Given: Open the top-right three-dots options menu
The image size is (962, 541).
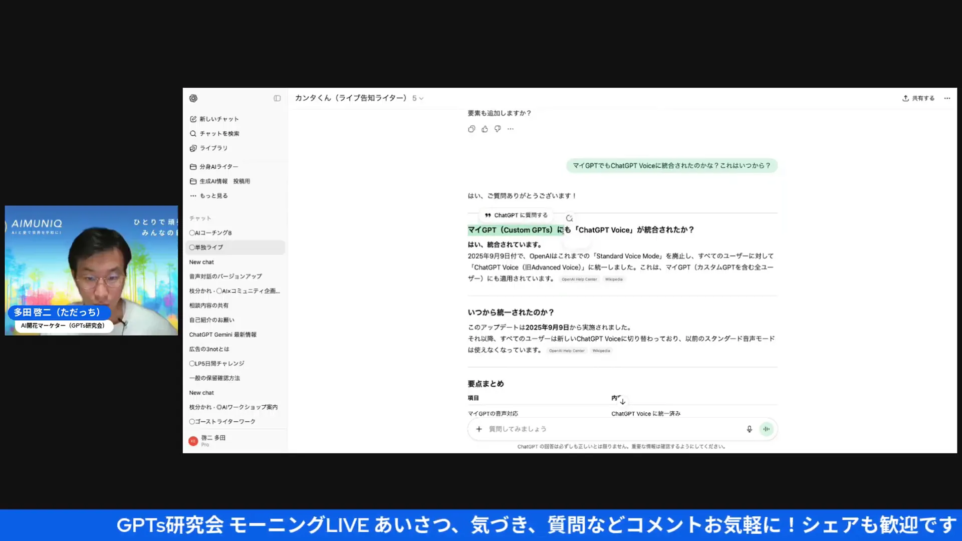Looking at the screenshot, I should [947, 98].
